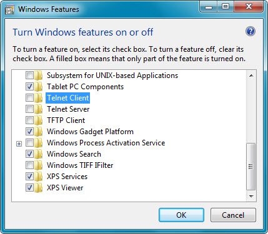
Task: Click the scrollbar up arrow
Action: tap(251, 76)
